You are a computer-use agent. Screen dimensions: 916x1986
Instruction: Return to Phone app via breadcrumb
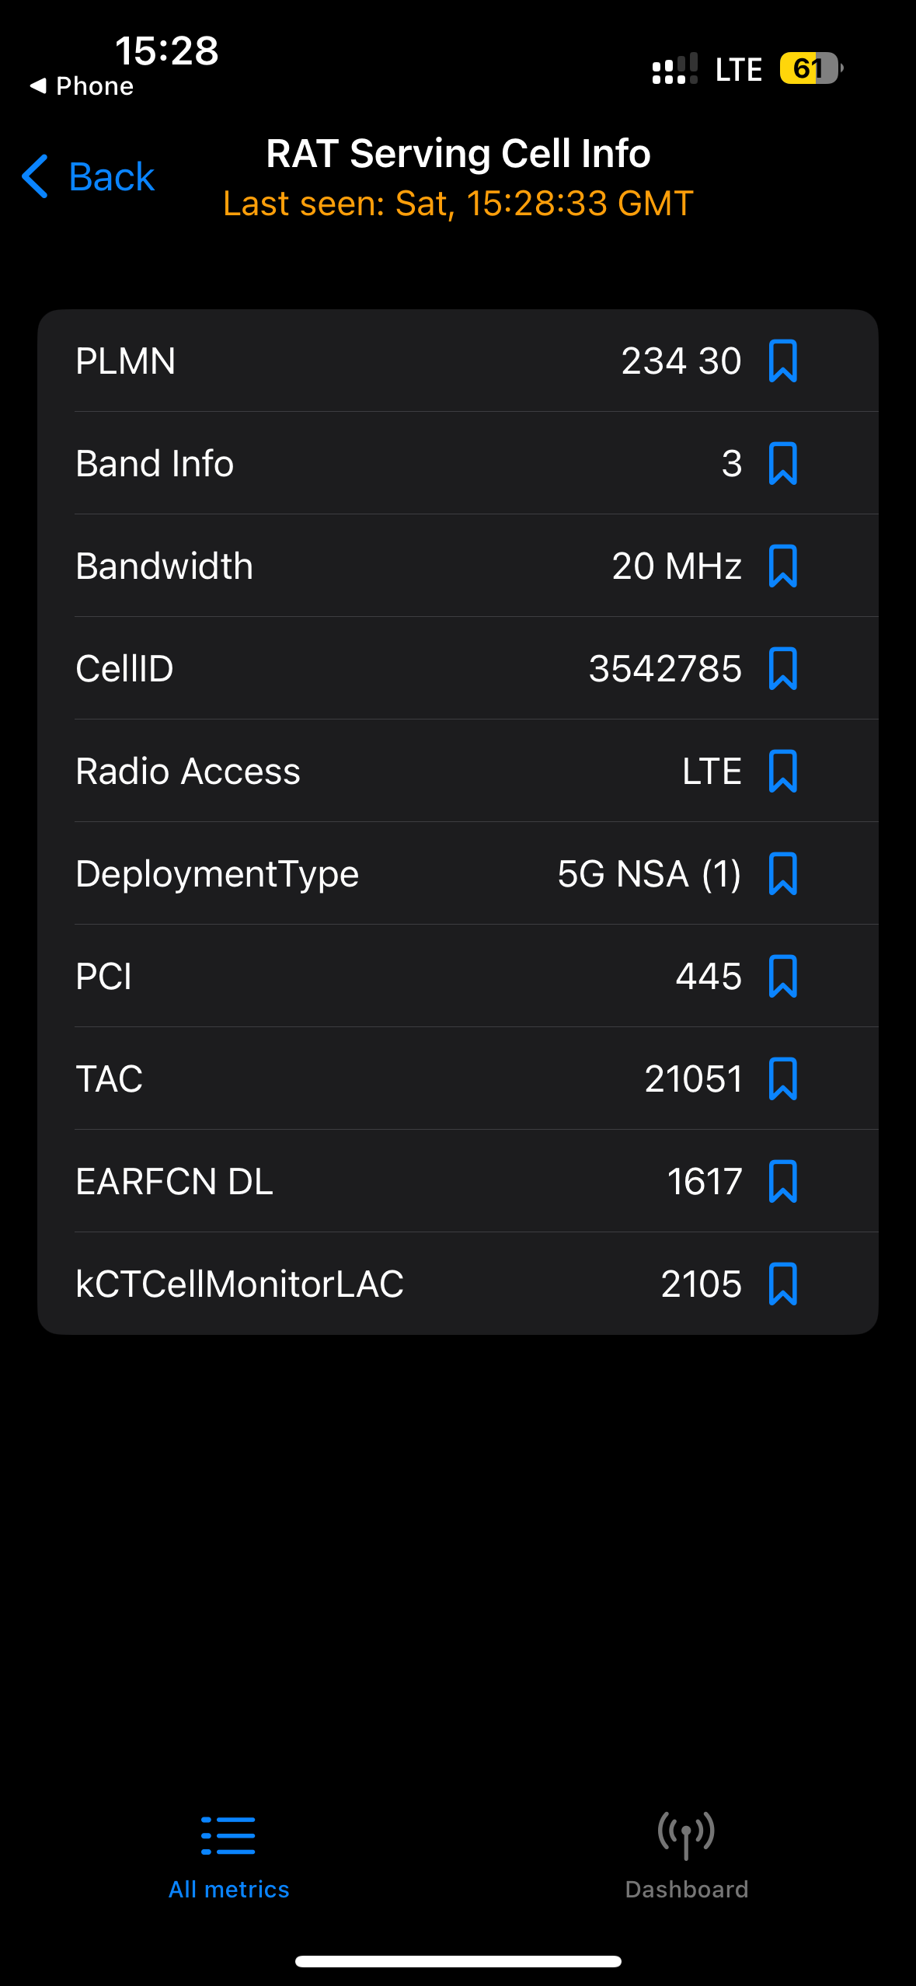pos(82,86)
